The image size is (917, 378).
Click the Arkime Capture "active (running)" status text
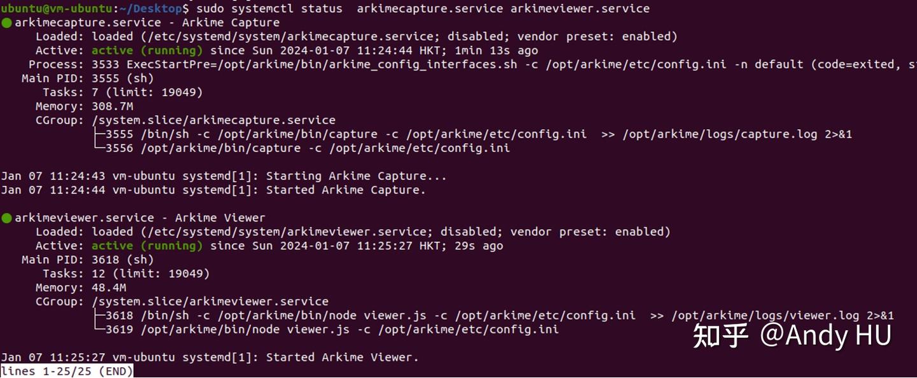pos(147,51)
